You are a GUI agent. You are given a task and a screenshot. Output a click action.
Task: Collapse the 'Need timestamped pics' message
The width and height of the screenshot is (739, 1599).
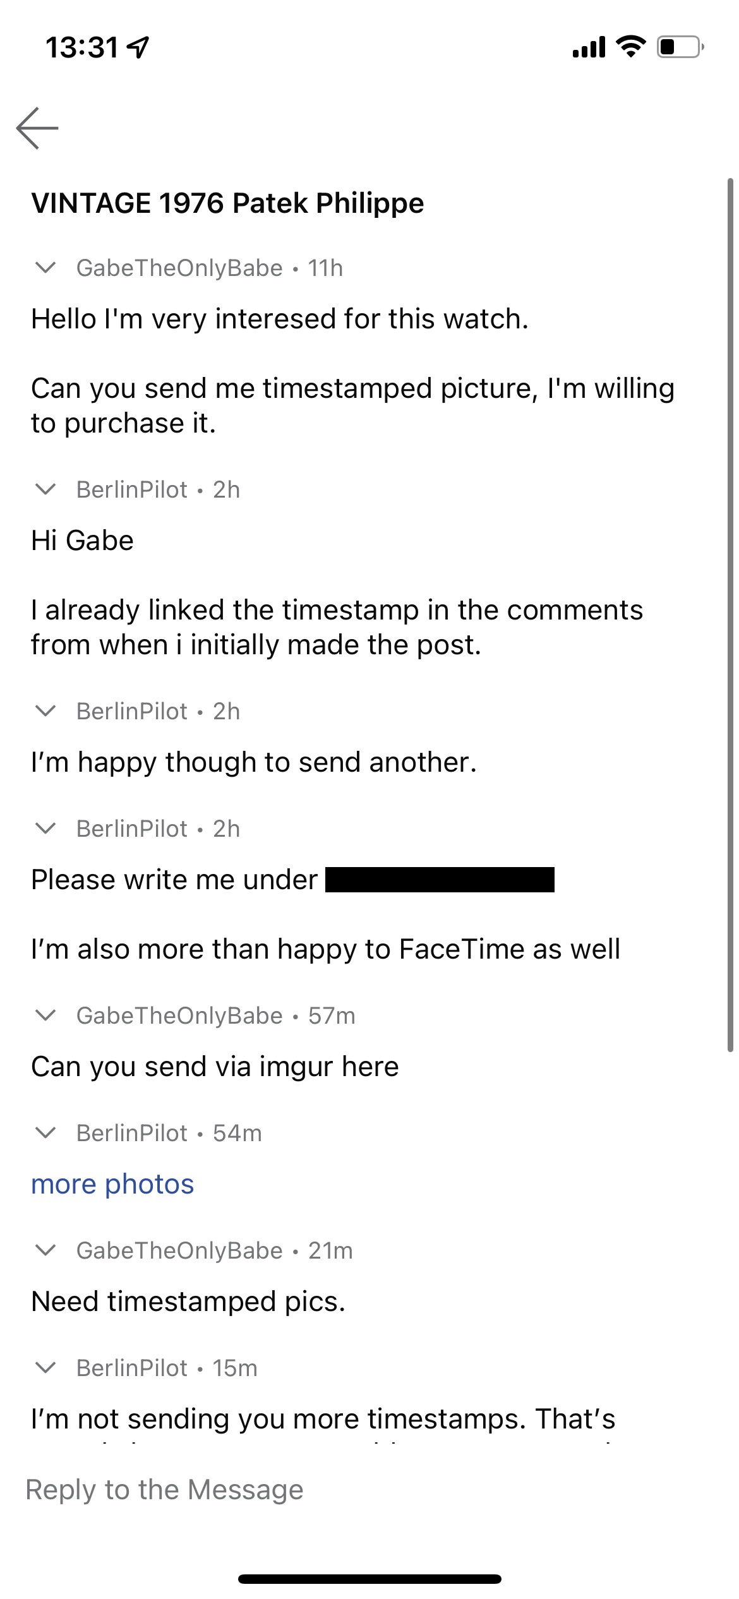[x=45, y=1250]
